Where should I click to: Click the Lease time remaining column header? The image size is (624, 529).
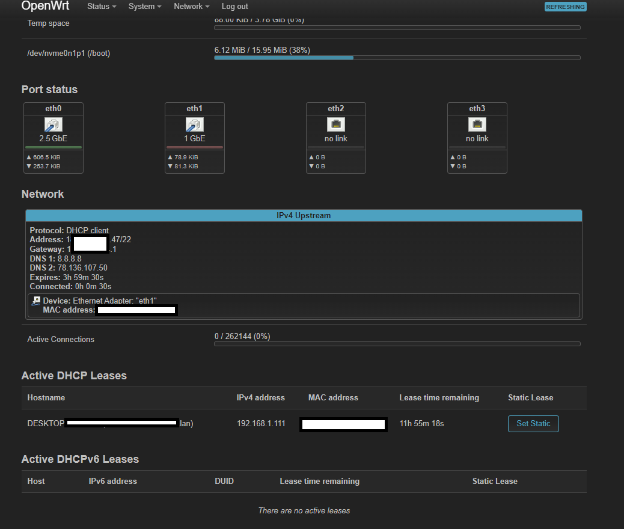[439, 398]
